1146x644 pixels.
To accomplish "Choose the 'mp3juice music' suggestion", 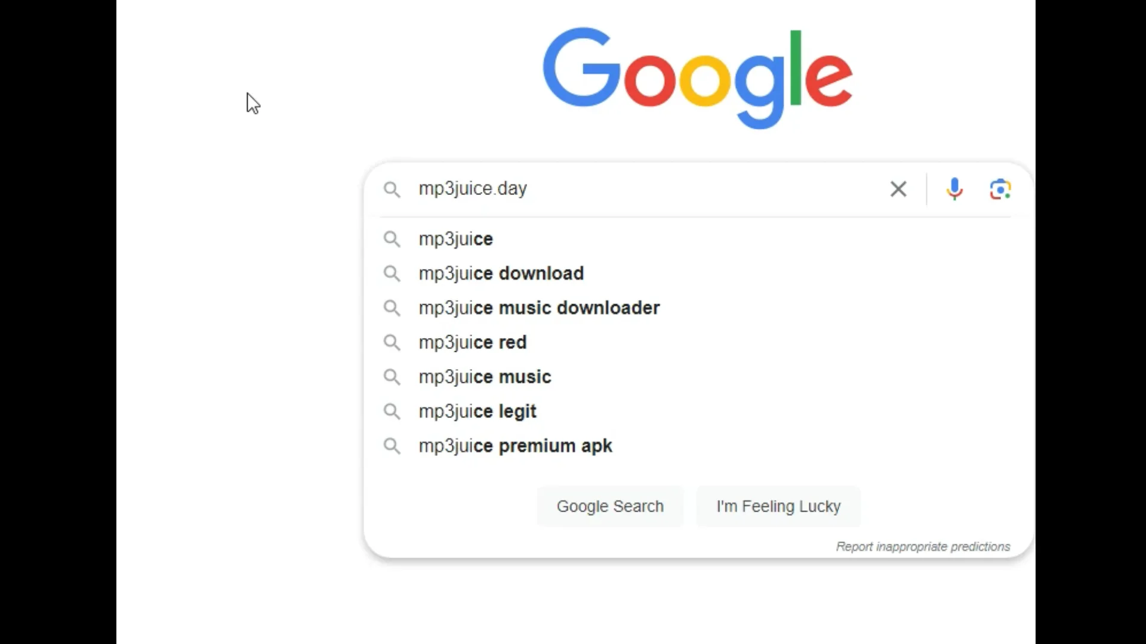I will point(485,377).
